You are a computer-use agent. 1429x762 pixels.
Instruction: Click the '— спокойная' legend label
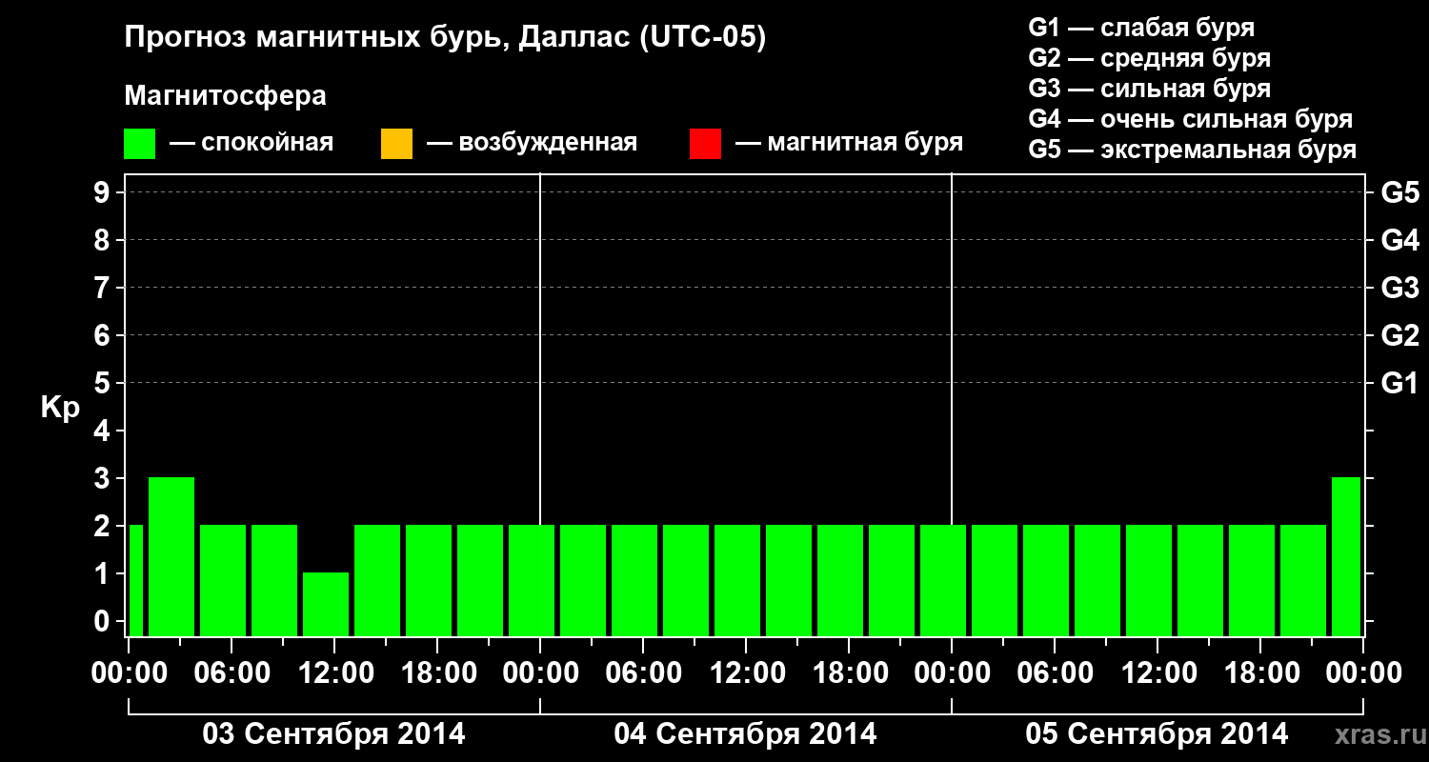coord(252,143)
